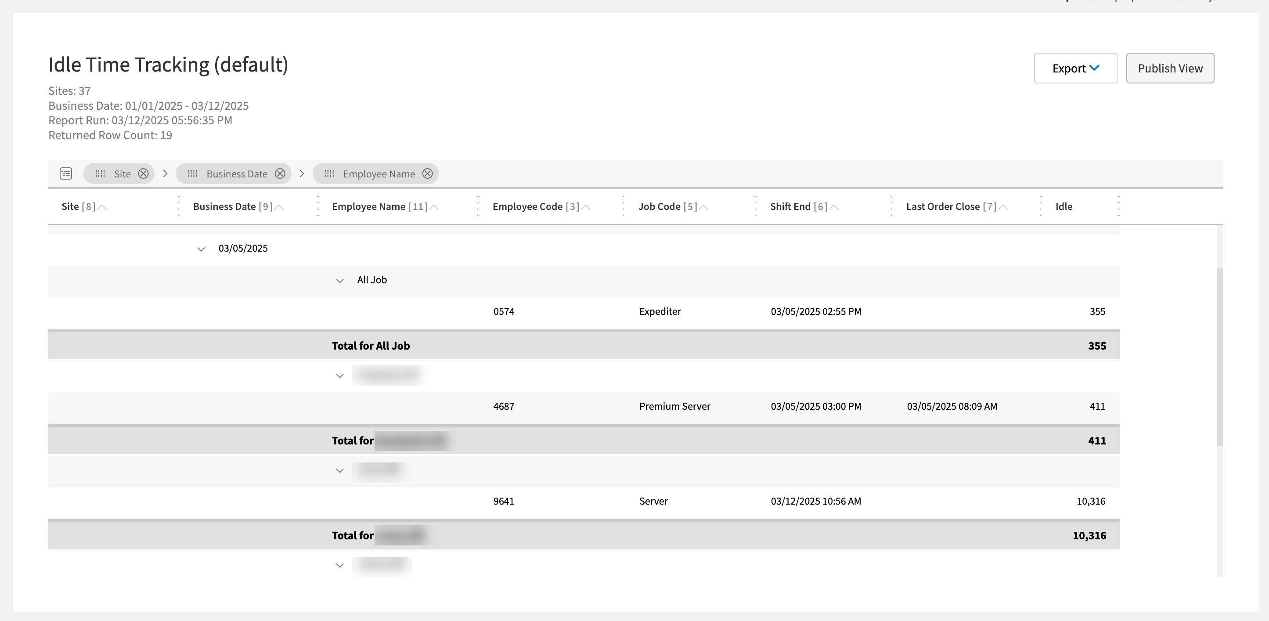Viewport: 1269px width, 621px height.
Task: Remove the Business Date grouping chip
Action: [x=280, y=173]
